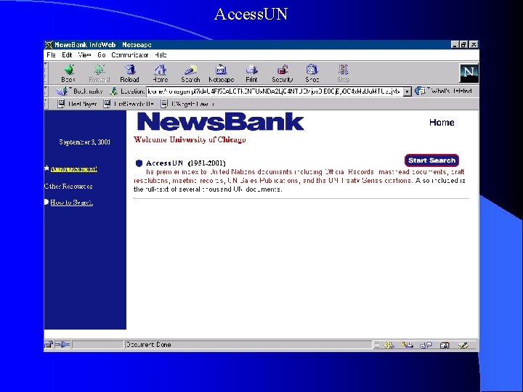This screenshot has height=392, width=523.
Task: Open the Bookmarks icon
Action: 62,91
